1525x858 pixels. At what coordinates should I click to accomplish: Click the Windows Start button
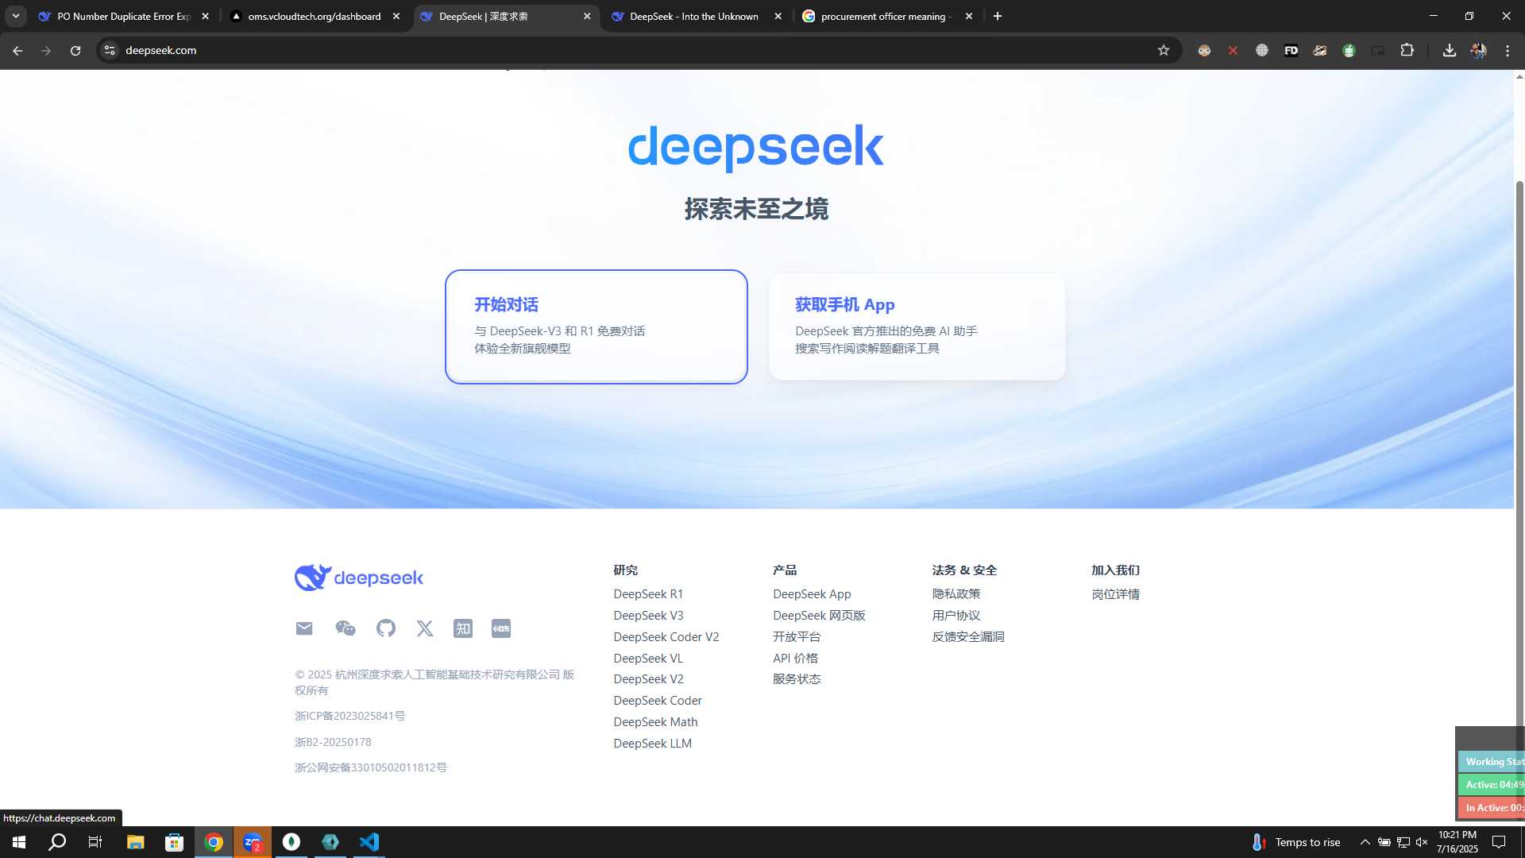pyautogui.click(x=19, y=842)
